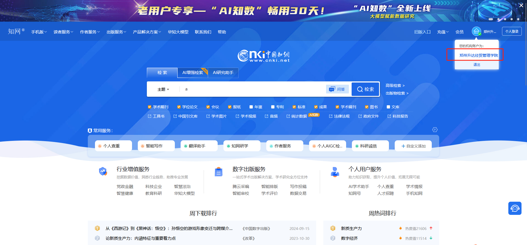
Task: Click the CNKI logo above the search box
Action: [263, 56]
